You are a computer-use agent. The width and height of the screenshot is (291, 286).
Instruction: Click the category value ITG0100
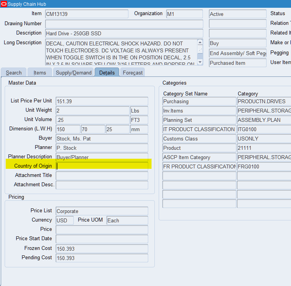pos(264,129)
